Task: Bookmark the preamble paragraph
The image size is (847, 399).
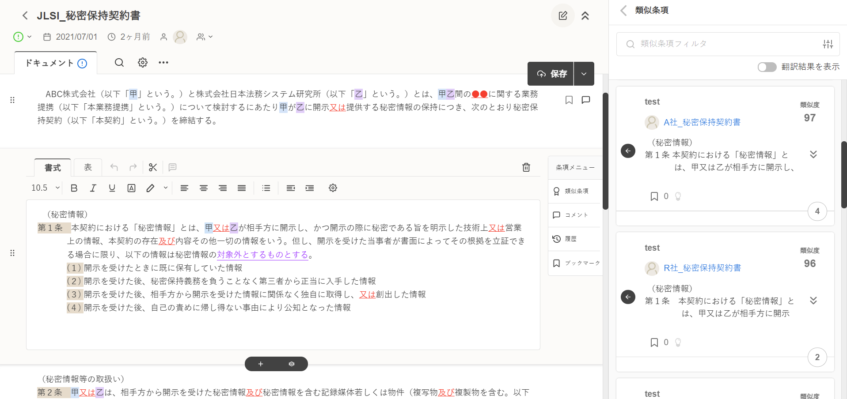Action: (x=569, y=100)
